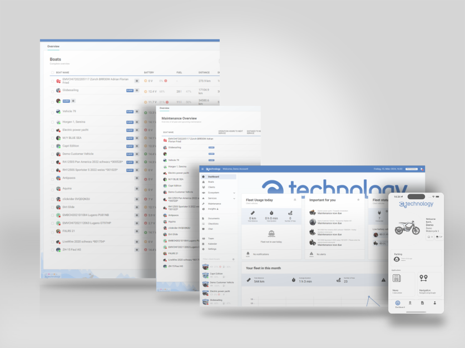Check the Electric power yacht row checkbox
The height and width of the screenshot is (348, 465).
click(52, 130)
